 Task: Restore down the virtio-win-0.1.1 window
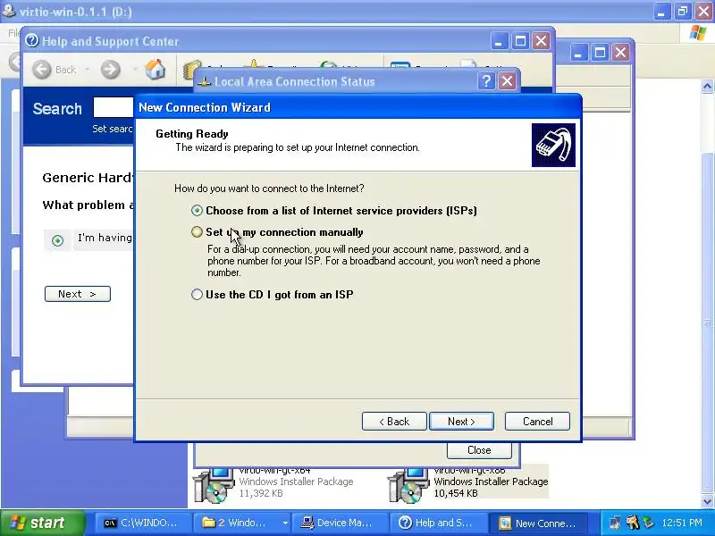tap(683, 12)
